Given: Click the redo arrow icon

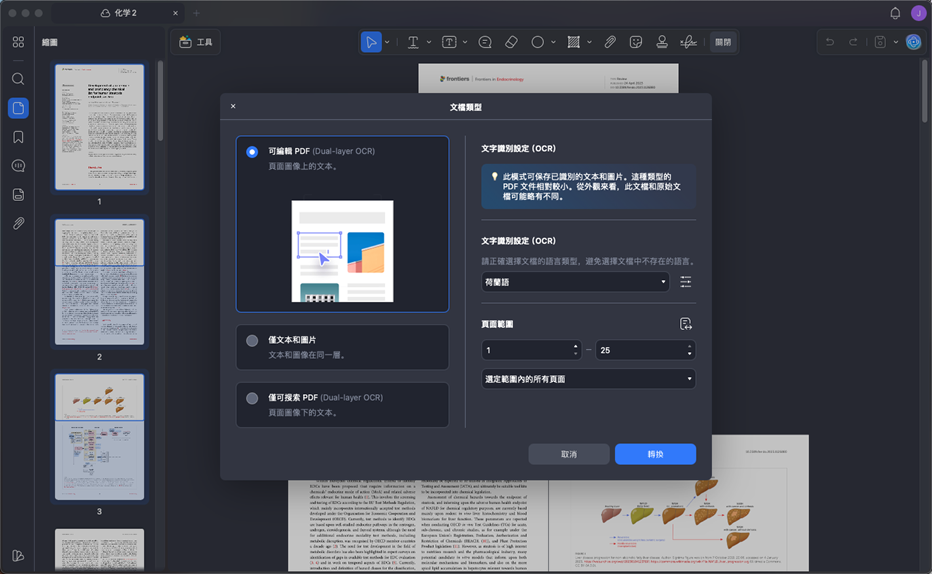Looking at the screenshot, I should click(853, 42).
